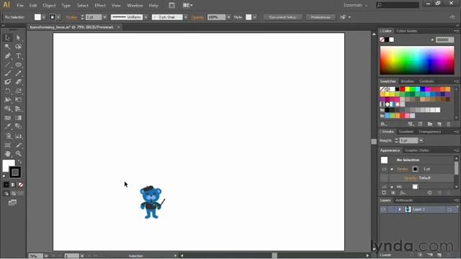Open the stroke weight dropdown in control bar
Screen dimensions: 461x259
click(x=104, y=17)
